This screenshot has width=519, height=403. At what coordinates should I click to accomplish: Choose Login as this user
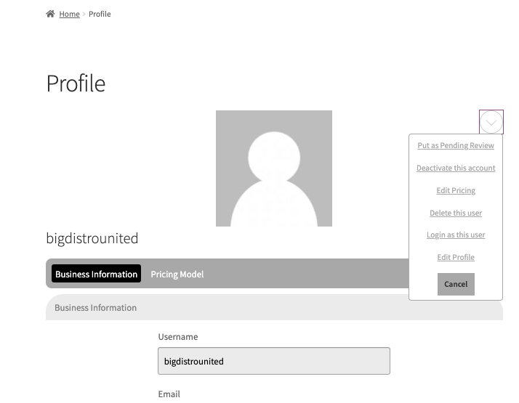[x=456, y=235]
